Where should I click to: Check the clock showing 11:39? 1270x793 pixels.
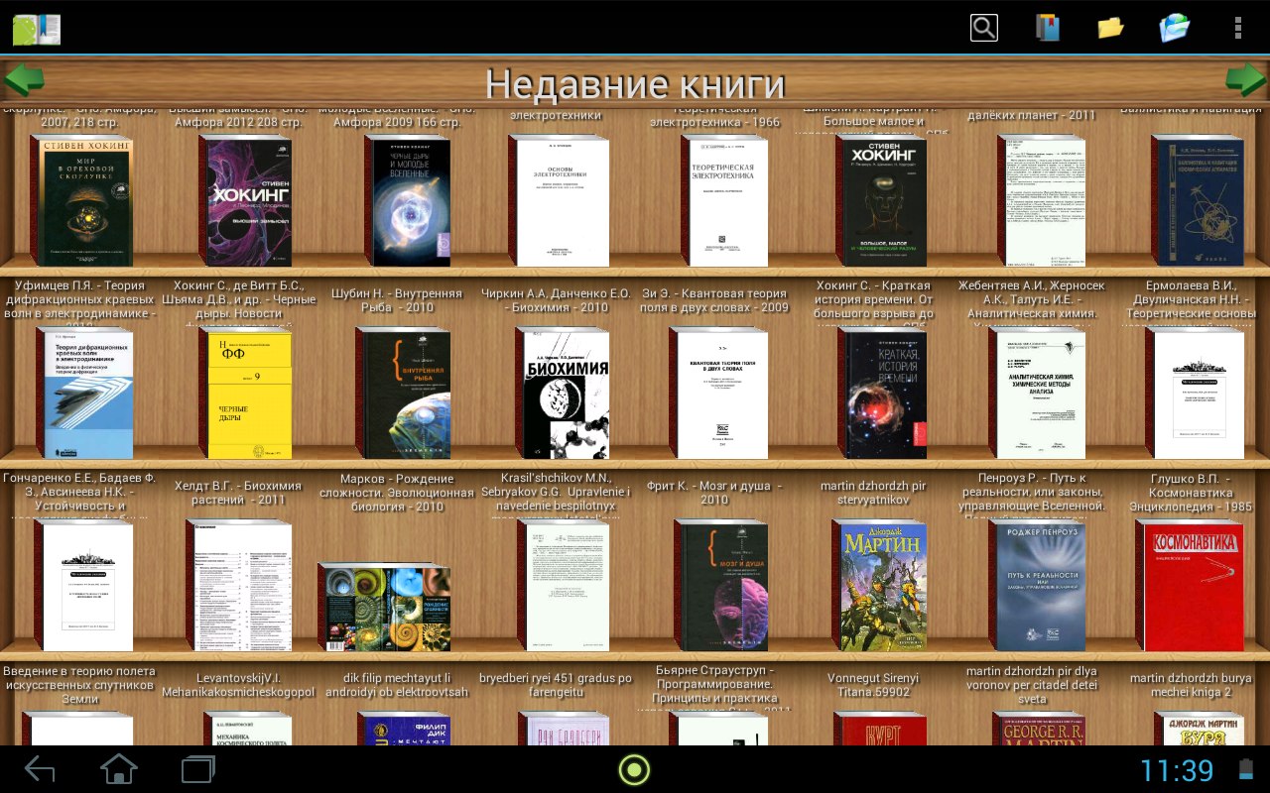click(1177, 770)
